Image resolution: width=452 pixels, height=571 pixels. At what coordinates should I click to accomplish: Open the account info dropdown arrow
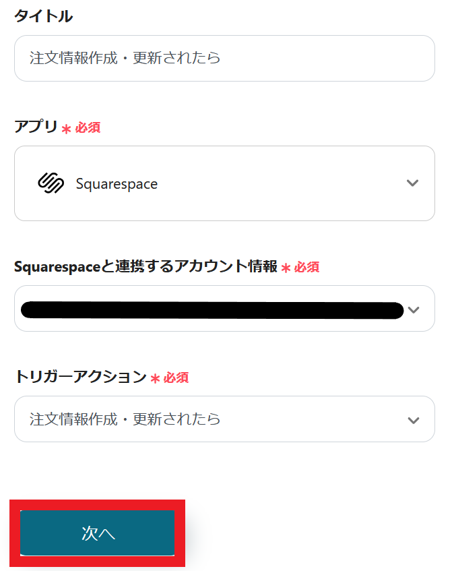pos(414,309)
